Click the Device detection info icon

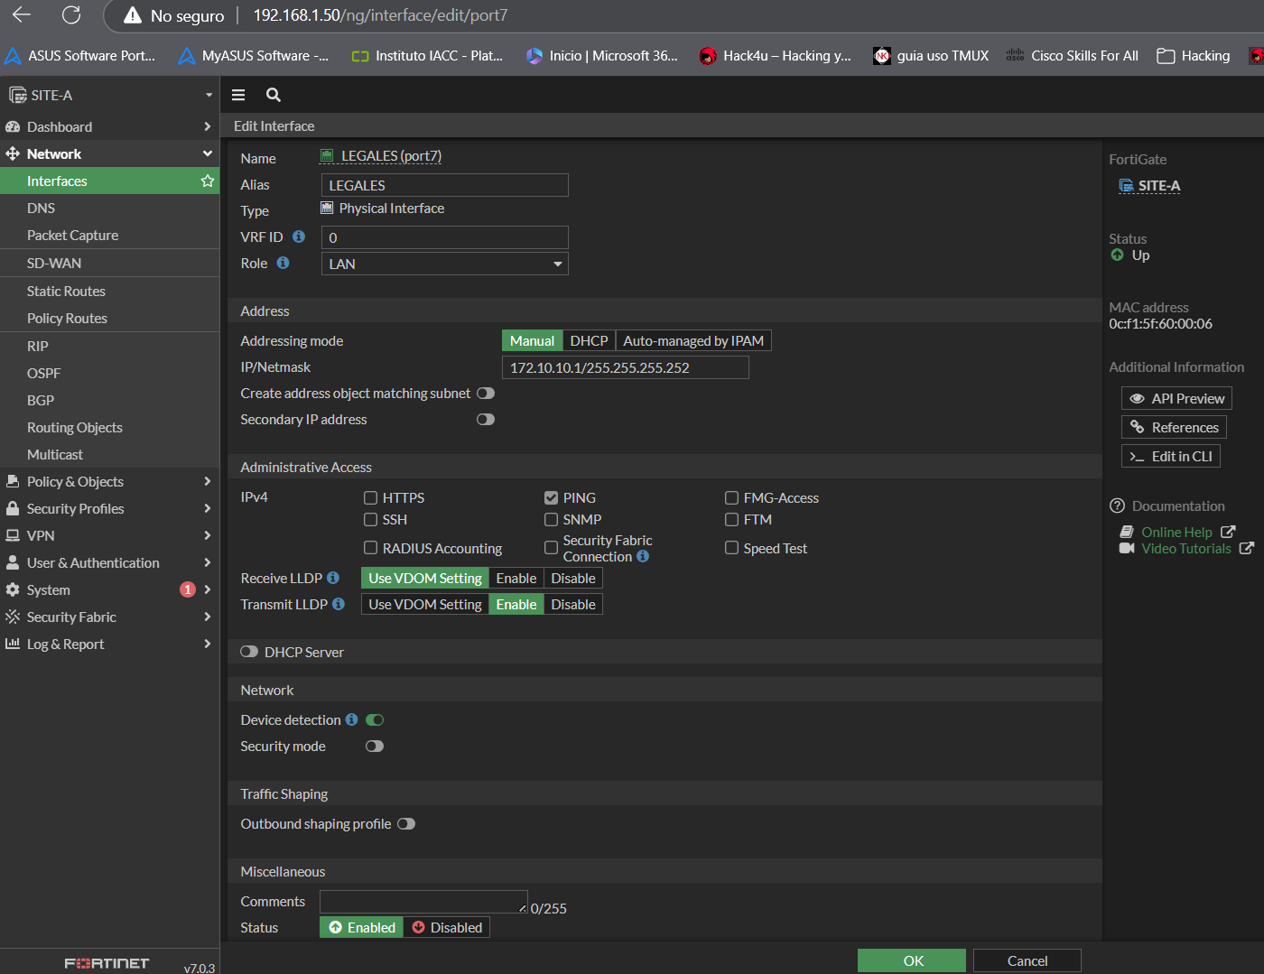tap(351, 719)
